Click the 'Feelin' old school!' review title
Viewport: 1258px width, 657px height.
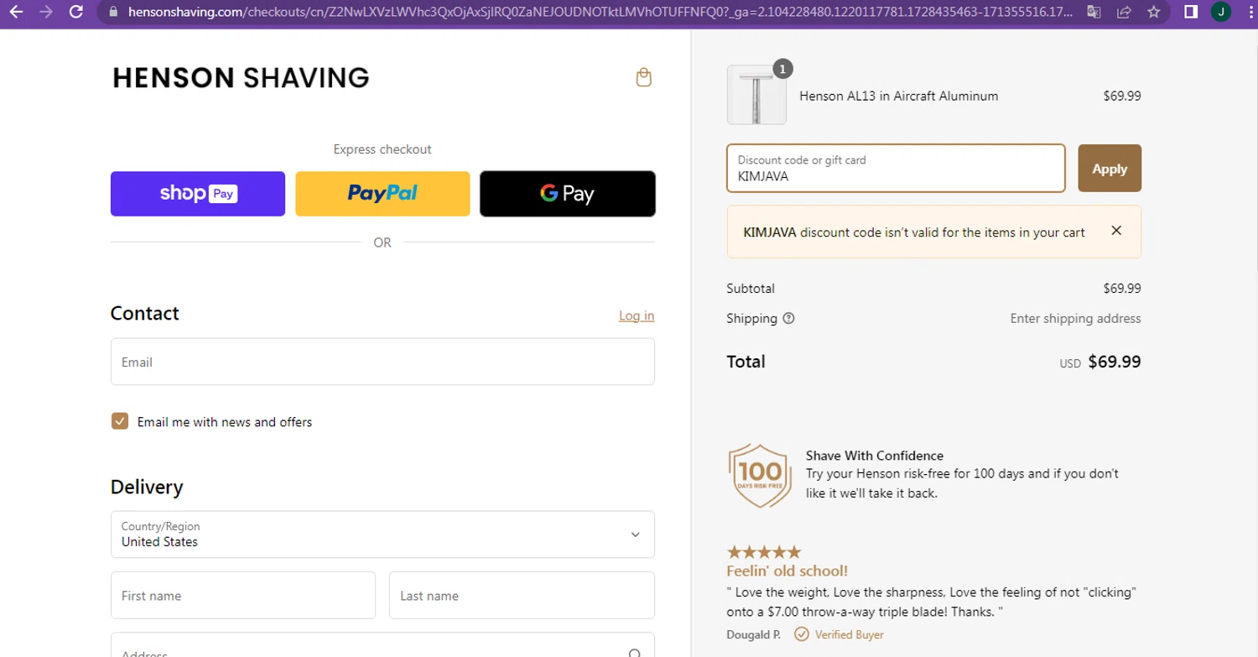pos(788,571)
